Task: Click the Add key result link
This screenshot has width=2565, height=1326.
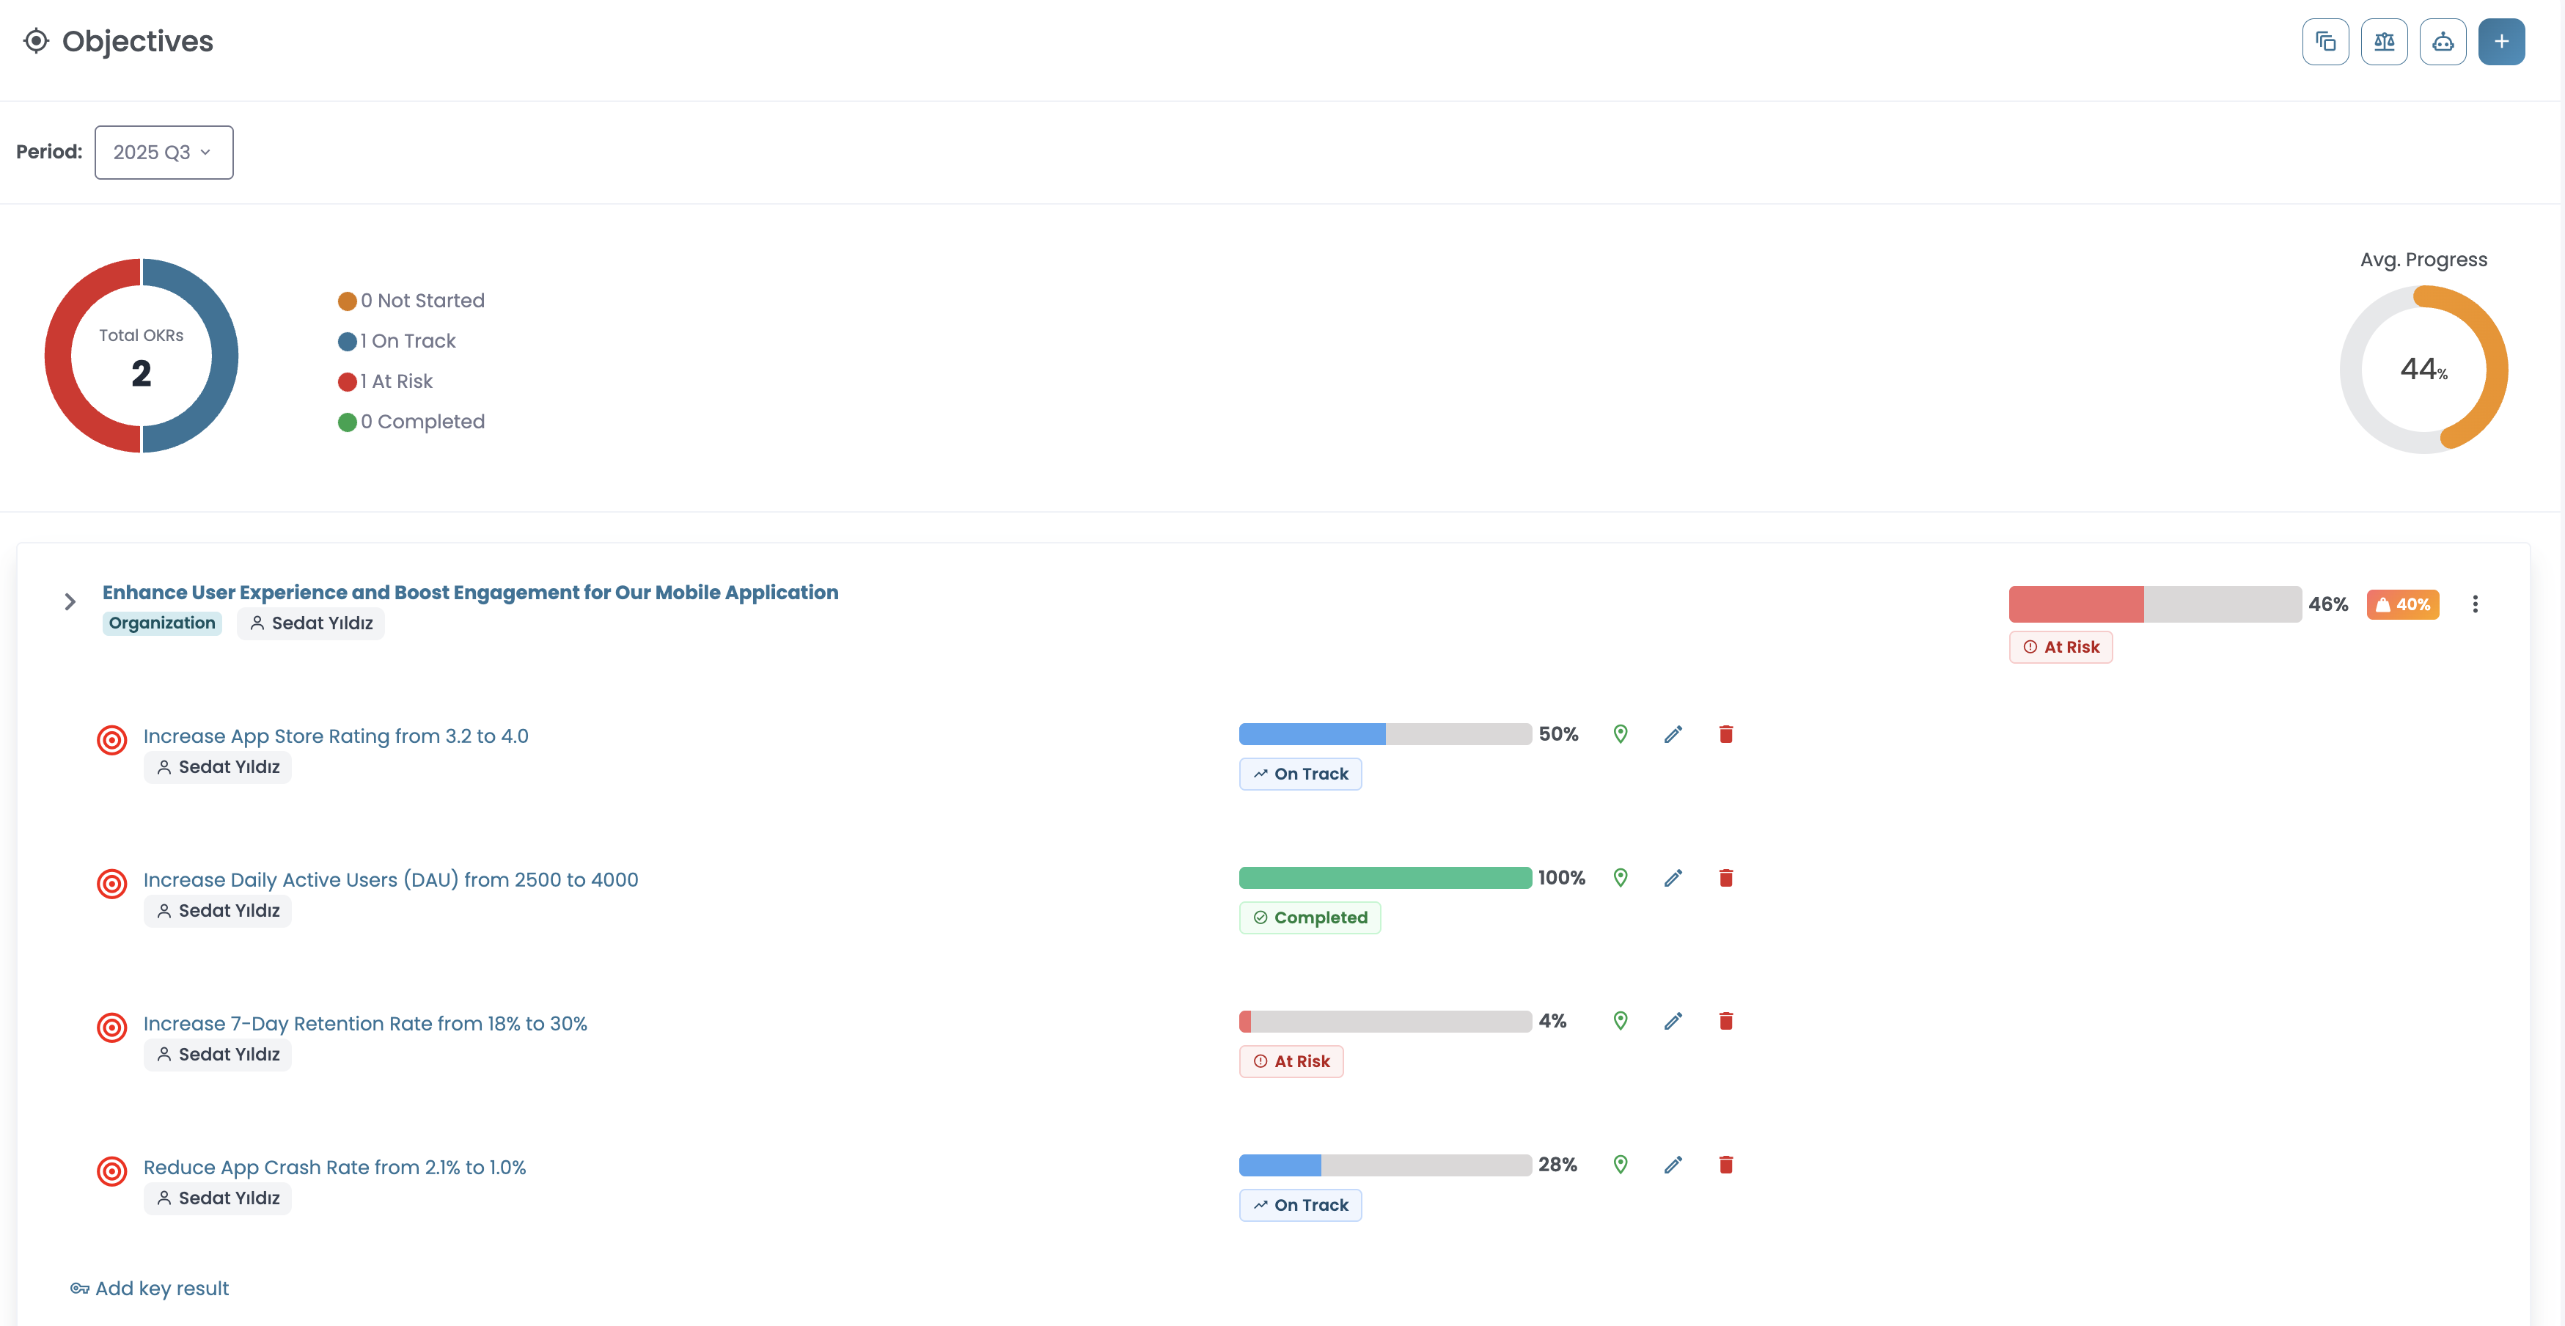Action: (150, 1288)
